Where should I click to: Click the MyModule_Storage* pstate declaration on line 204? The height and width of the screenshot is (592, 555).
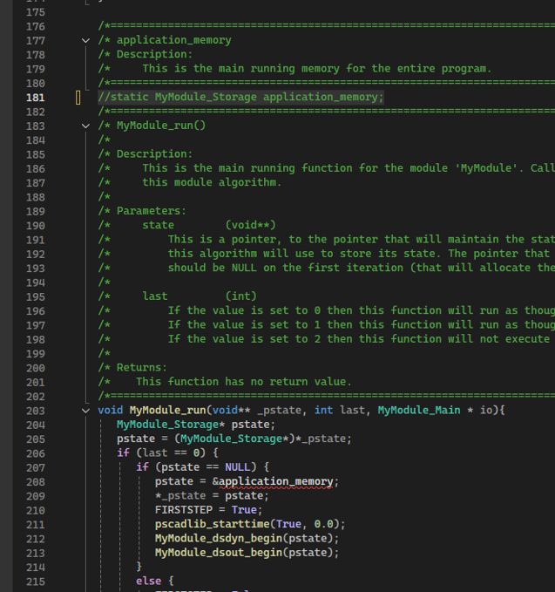pos(195,425)
